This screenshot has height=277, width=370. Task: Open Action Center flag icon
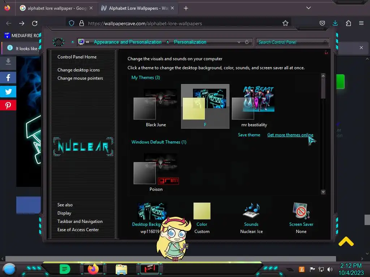(x=312, y=269)
